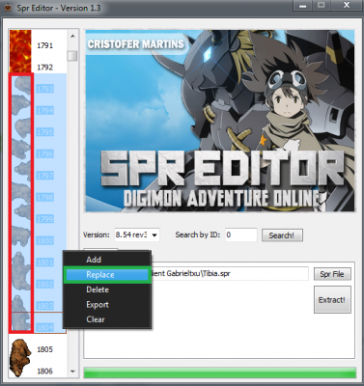Click the Search by ID input field
This screenshot has width=364, height=386.
pos(240,234)
